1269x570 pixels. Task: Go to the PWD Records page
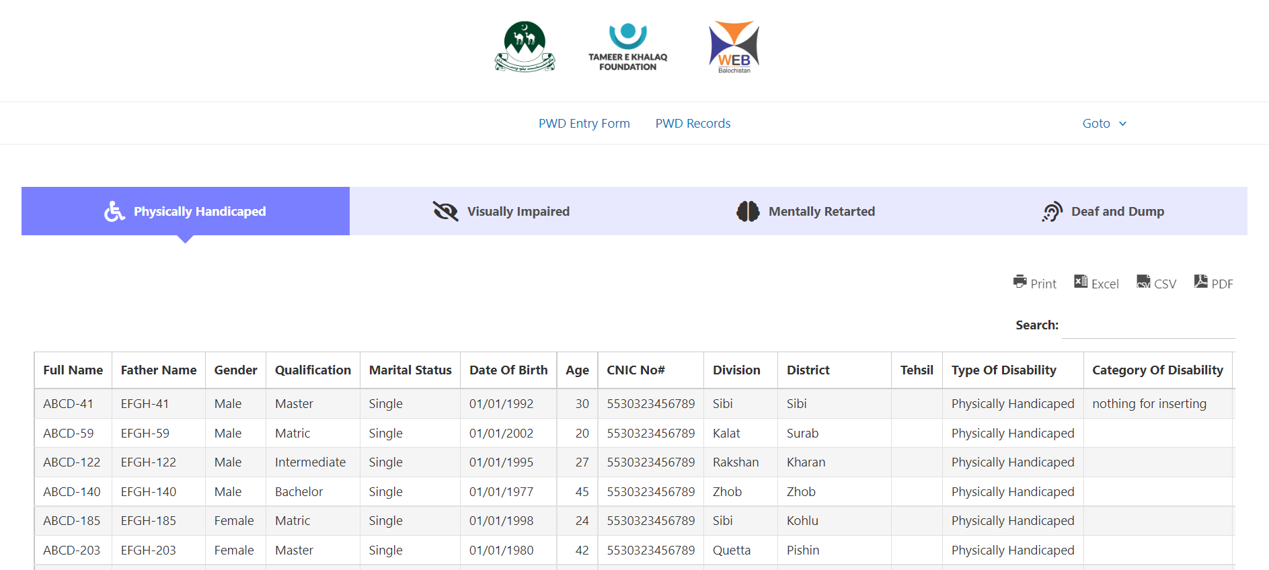[693, 124]
